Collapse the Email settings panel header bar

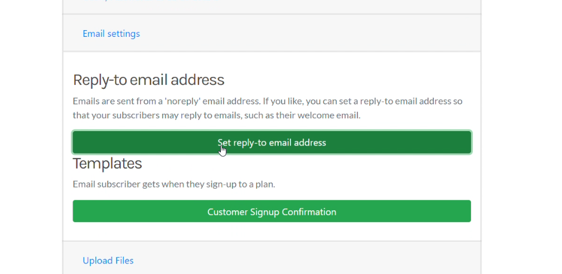click(x=272, y=33)
